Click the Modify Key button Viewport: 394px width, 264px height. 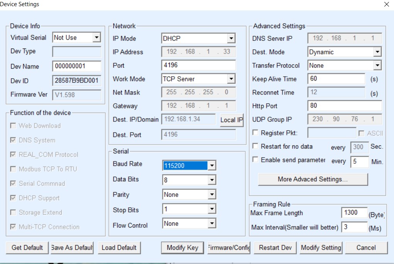point(182,248)
